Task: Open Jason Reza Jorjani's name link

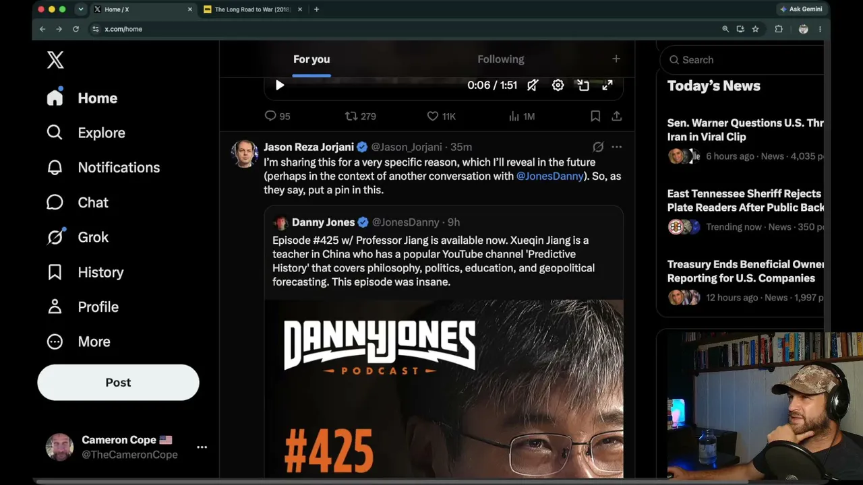Action: click(x=308, y=147)
